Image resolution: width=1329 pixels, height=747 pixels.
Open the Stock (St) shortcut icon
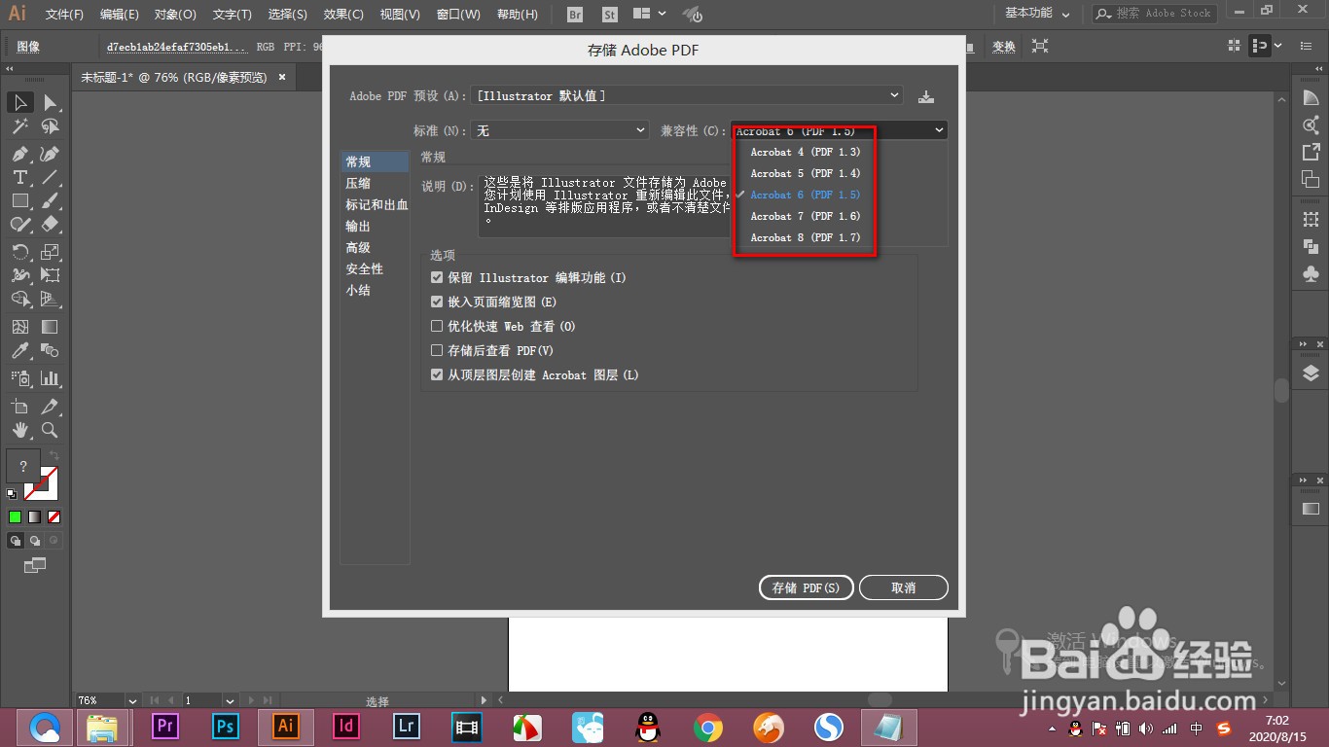click(x=610, y=15)
